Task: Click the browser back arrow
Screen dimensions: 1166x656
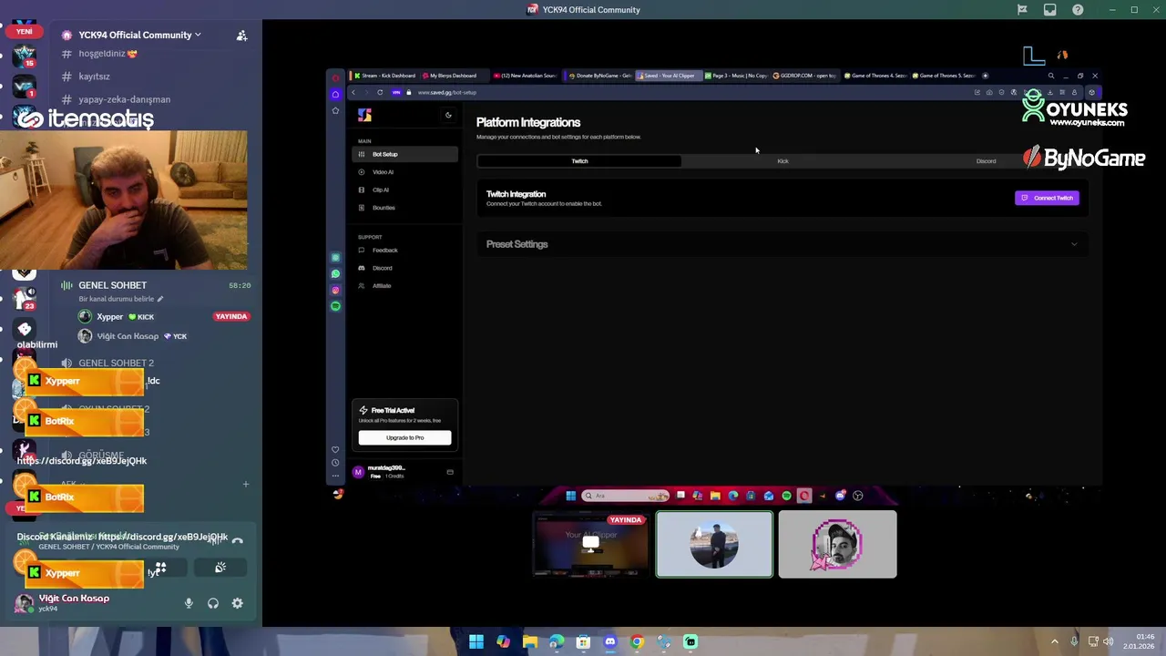Action: 353,92
